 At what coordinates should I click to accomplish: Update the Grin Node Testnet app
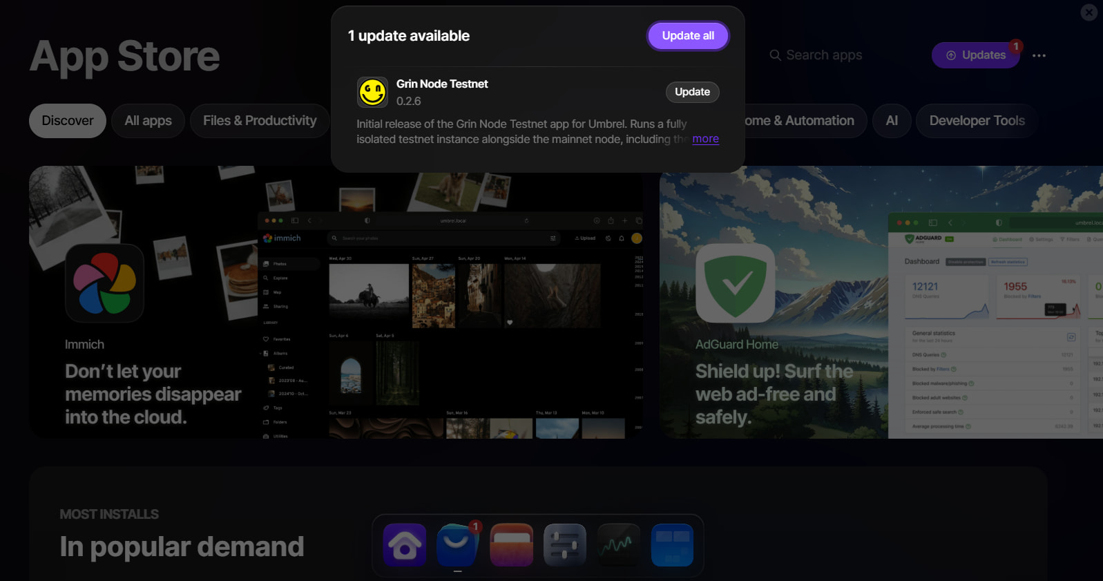coord(692,92)
